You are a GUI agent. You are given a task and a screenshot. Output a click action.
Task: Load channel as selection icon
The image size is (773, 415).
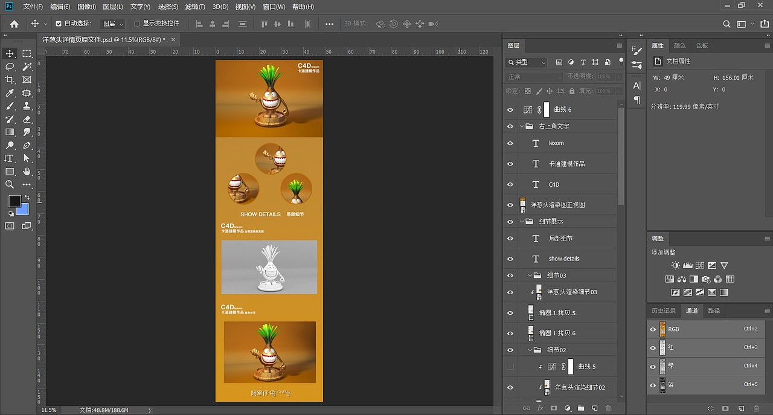pos(711,409)
